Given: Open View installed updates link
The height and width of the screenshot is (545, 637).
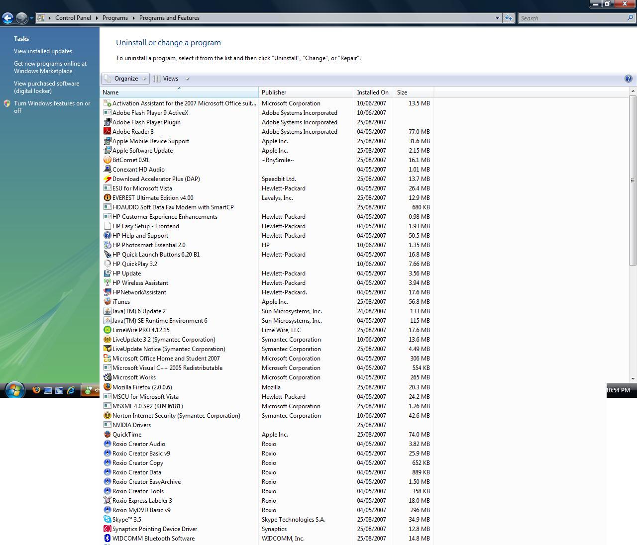Looking at the screenshot, I should tap(43, 51).
